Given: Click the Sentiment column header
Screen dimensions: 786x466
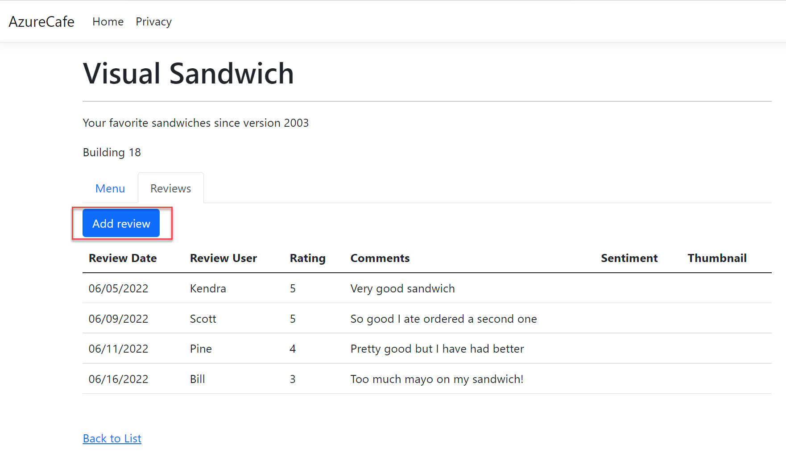Looking at the screenshot, I should coord(629,258).
